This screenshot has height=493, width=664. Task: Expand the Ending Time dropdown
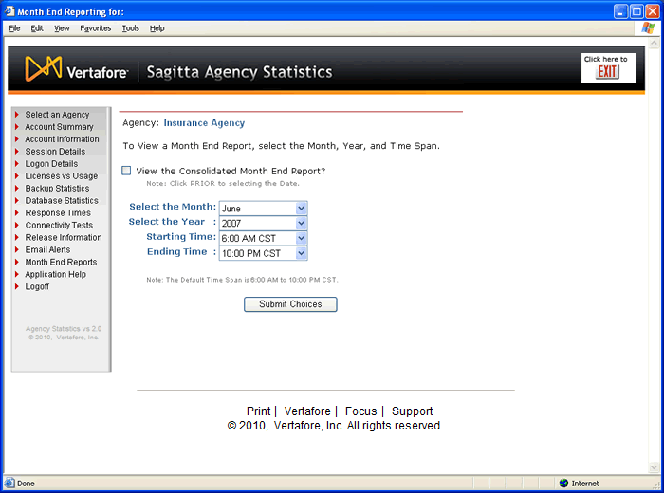click(301, 253)
